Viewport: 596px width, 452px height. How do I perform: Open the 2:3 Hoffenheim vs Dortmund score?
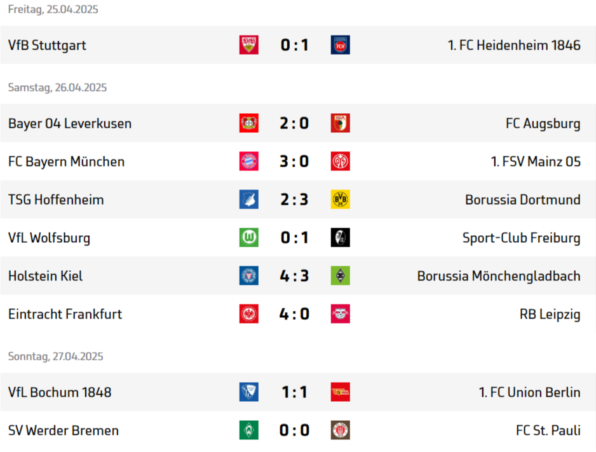294,200
